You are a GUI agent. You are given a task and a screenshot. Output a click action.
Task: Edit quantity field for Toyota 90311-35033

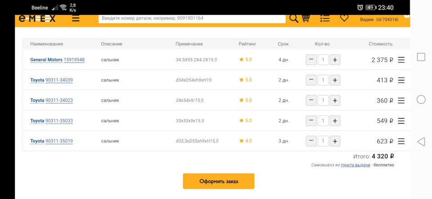[323, 121]
